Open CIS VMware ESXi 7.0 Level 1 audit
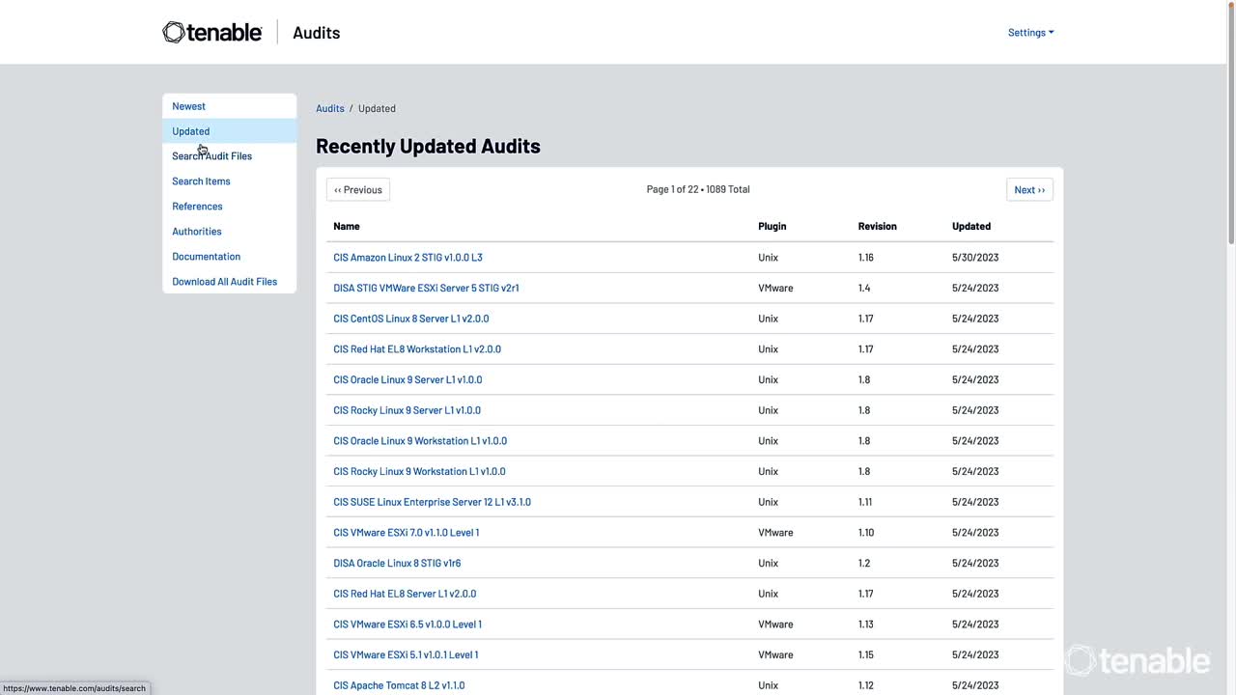The width and height of the screenshot is (1236, 695). (x=406, y=533)
